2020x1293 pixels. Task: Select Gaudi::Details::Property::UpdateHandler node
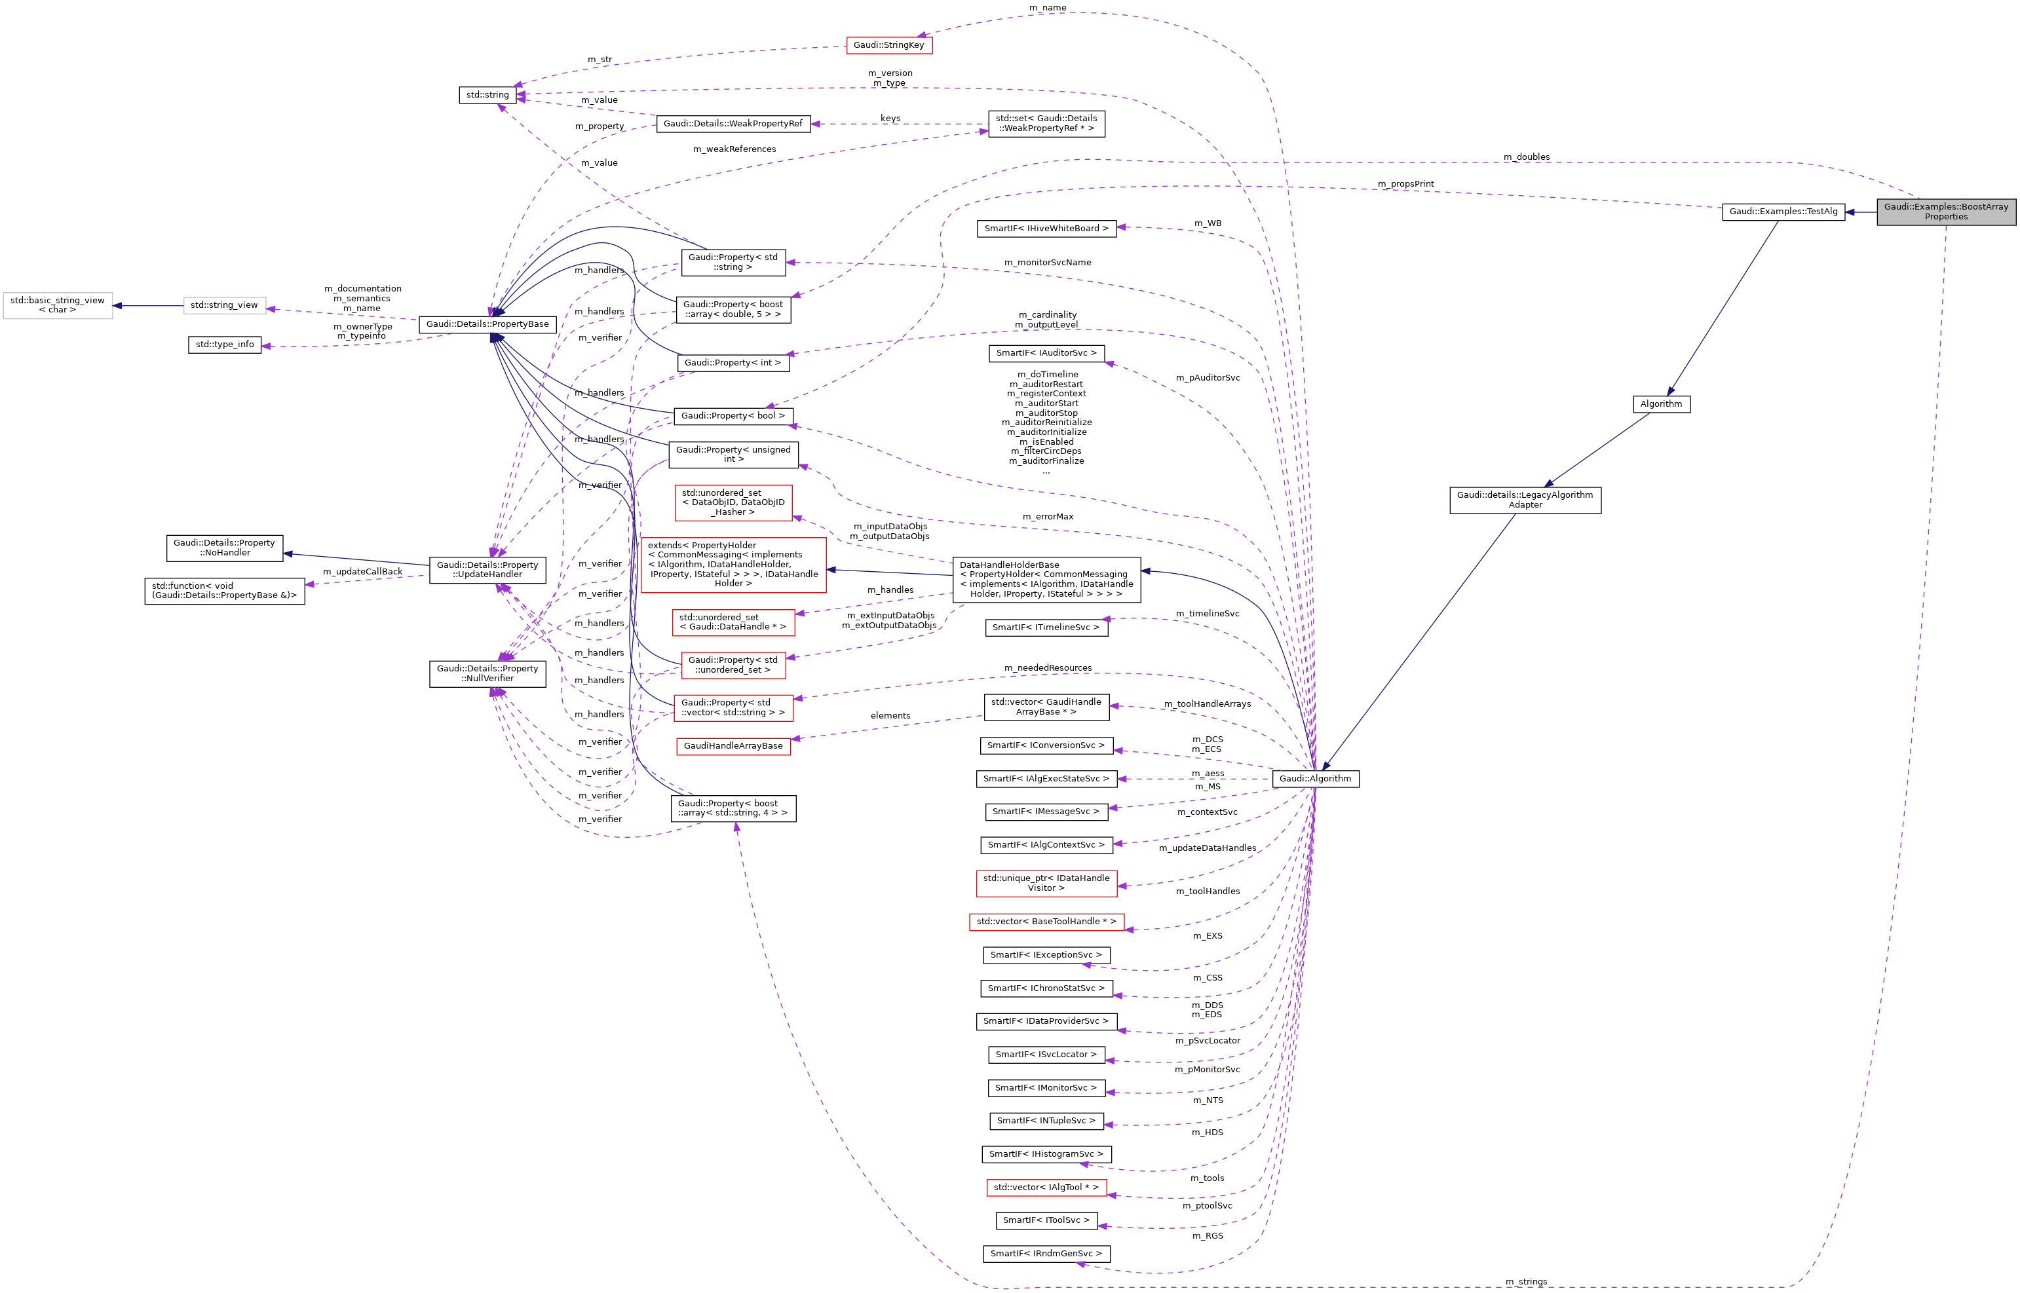pyautogui.click(x=488, y=570)
